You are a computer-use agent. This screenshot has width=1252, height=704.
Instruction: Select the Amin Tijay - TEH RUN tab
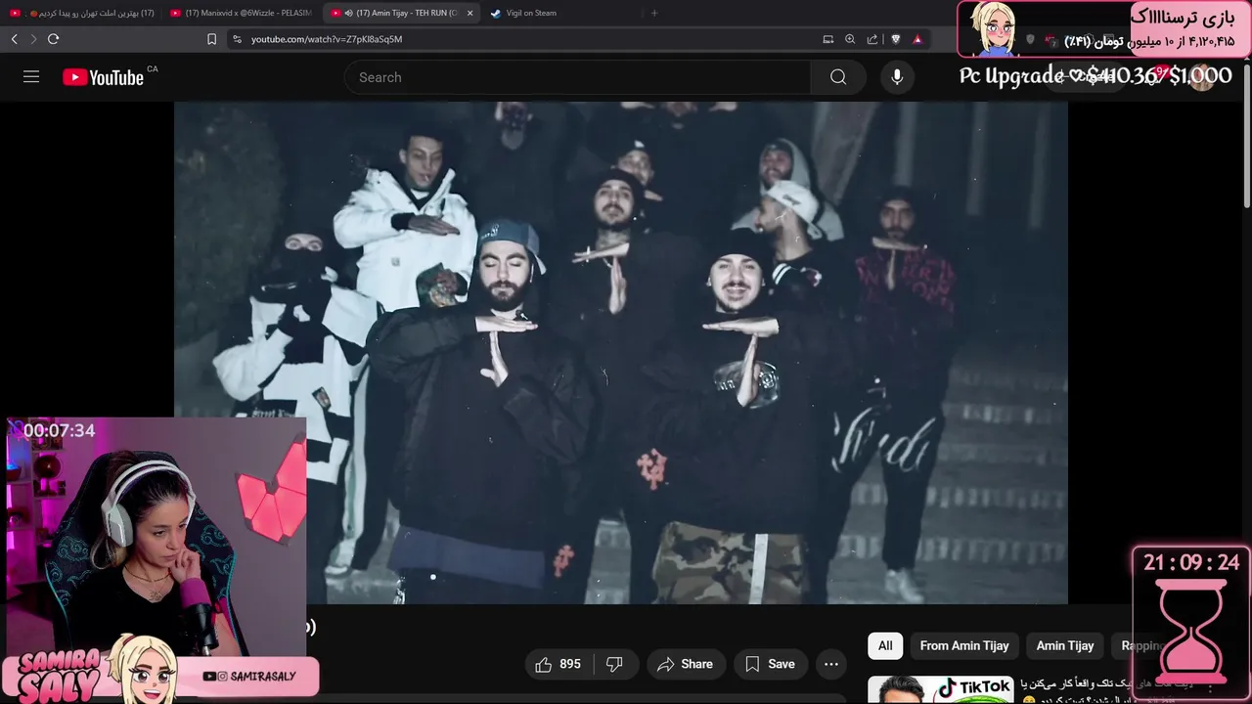402,13
